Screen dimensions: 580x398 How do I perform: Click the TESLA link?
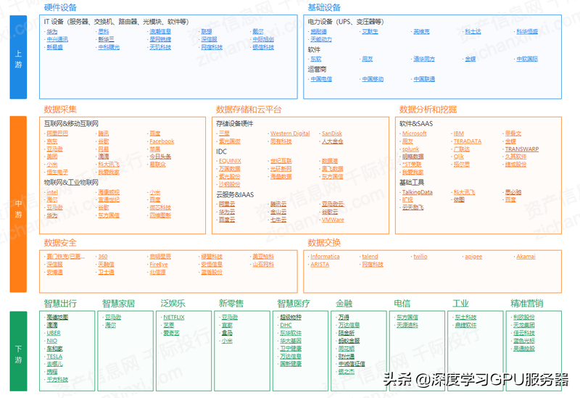coord(54,356)
